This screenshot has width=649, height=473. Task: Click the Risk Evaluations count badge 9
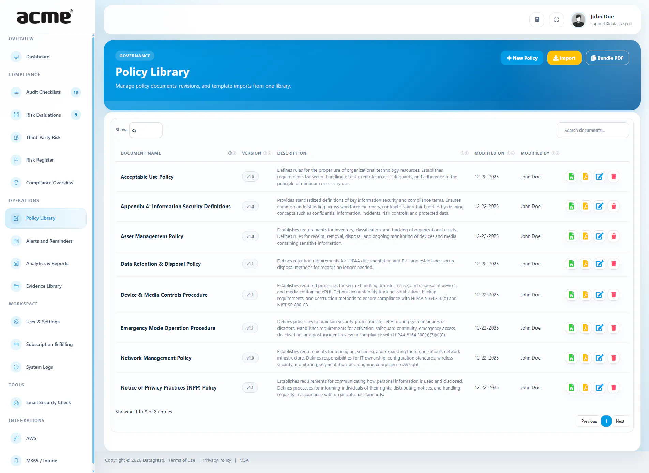[76, 115]
